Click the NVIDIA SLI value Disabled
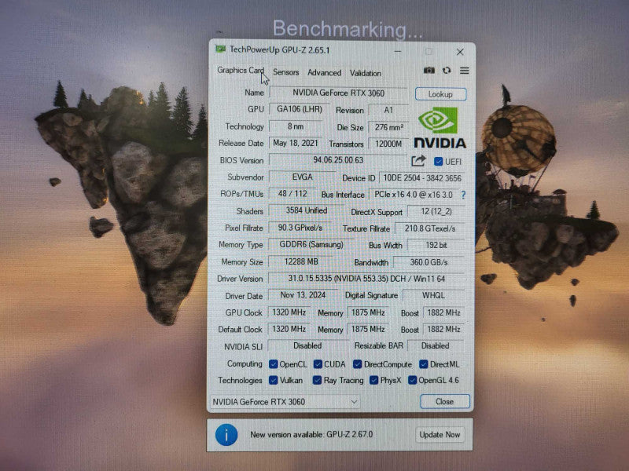Screen dimensions: 629x471 pos(307,345)
